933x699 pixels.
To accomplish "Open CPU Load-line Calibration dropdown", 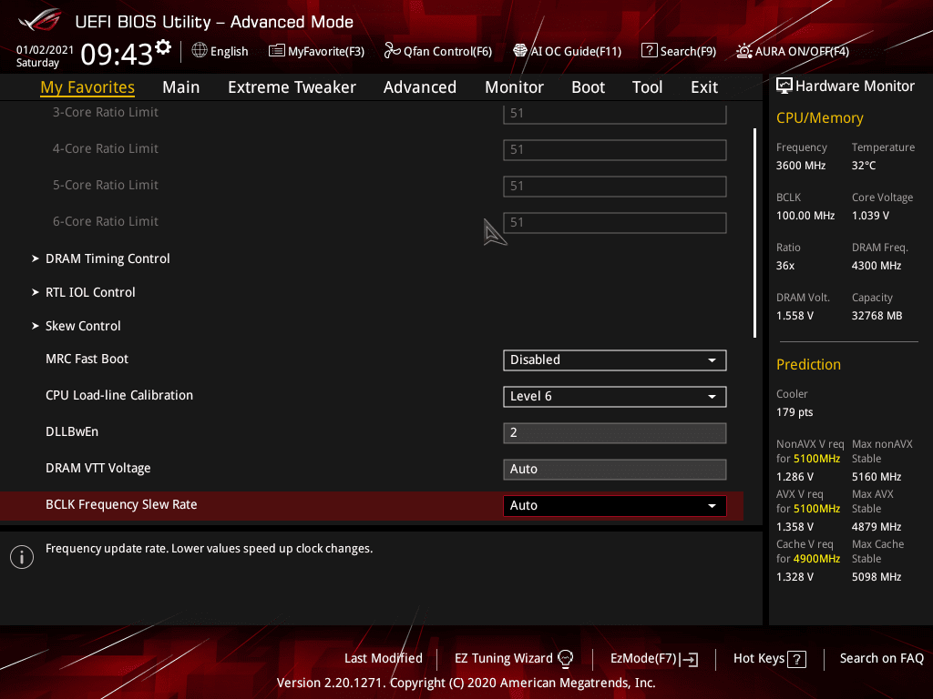I will click(615, 397).
